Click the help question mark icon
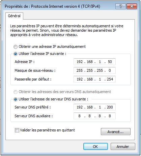The height and width of the screenshot is (156, 141). (x=120, y=6)
